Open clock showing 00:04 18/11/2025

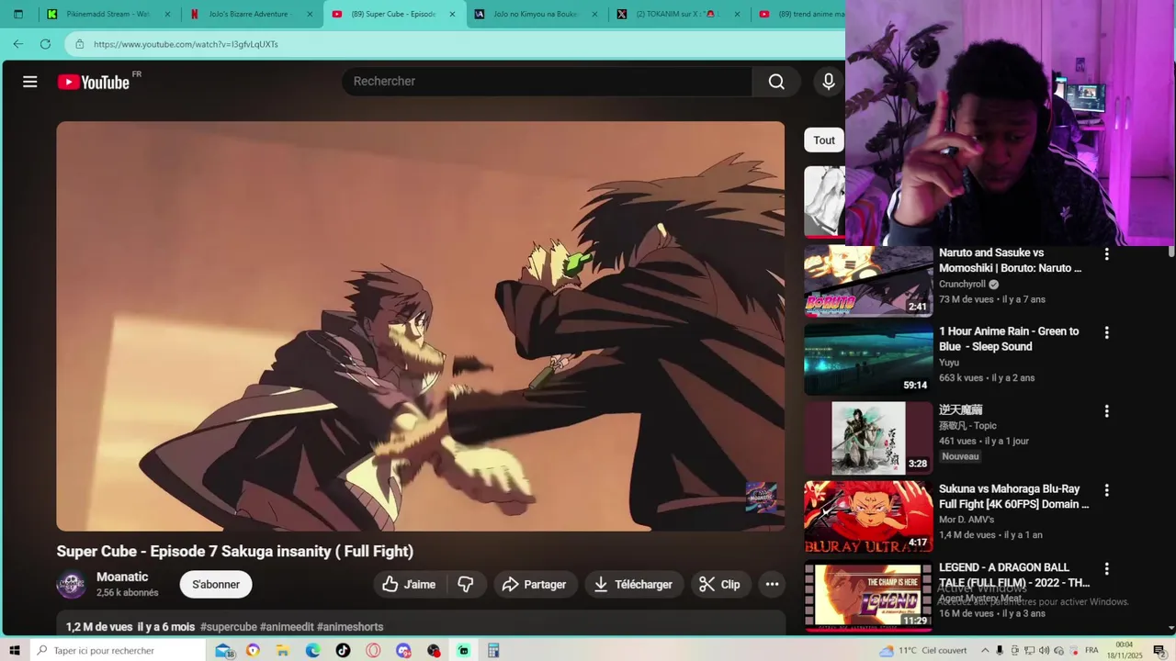pos(1125,651)
